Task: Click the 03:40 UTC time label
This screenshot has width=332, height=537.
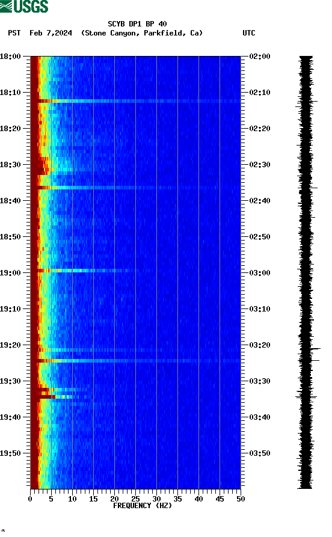Action: pos(260,417)
